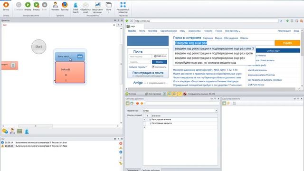This screenshot has height=171, width=304.
Task: Switch search to Видео tab
Action: click(x=218, y=38)
